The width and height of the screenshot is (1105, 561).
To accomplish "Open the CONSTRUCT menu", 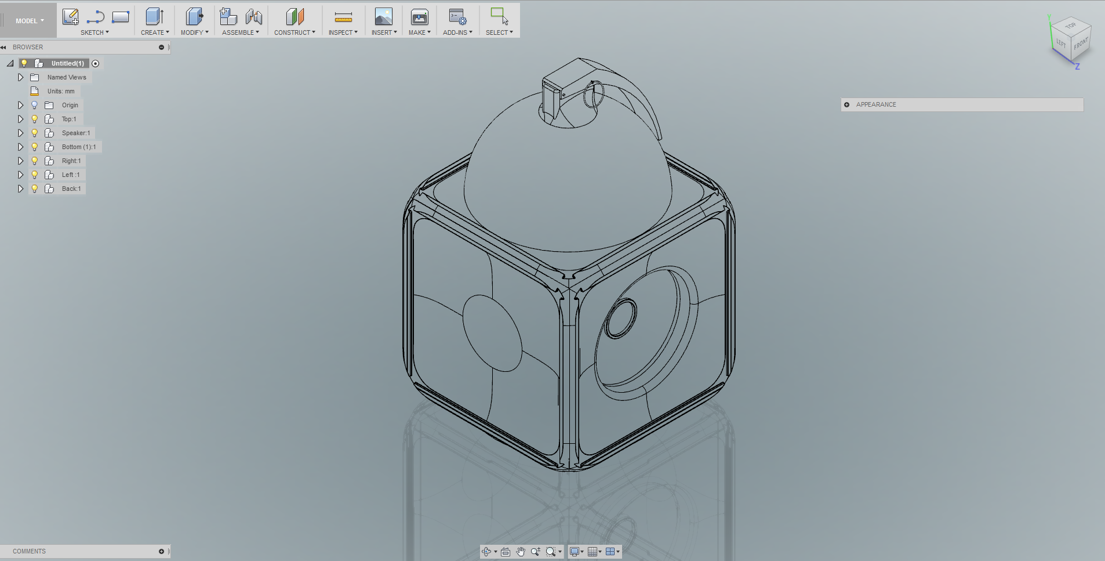I will [x=295, y=32].
